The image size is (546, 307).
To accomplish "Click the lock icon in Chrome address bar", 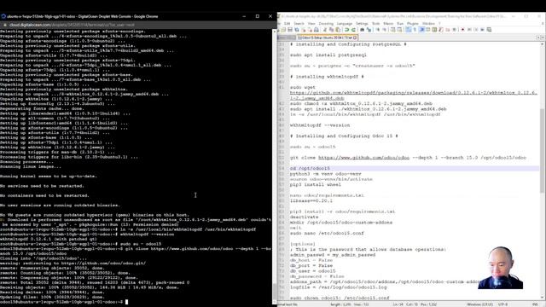I will click(x=4, y=25).
